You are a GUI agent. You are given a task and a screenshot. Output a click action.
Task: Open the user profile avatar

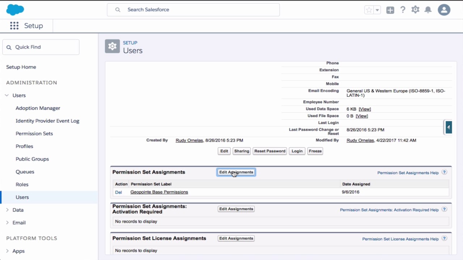click(x=444, y=10)
